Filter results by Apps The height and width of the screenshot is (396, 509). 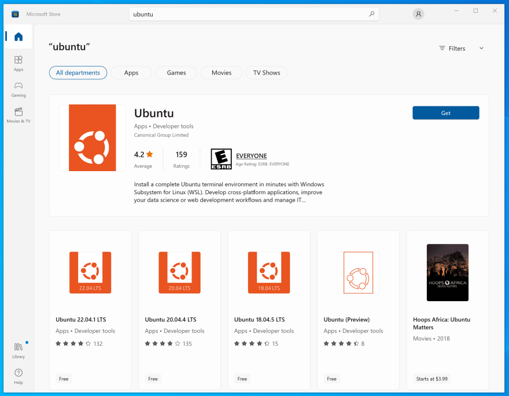pyautogui.click(x=131, y=73)
